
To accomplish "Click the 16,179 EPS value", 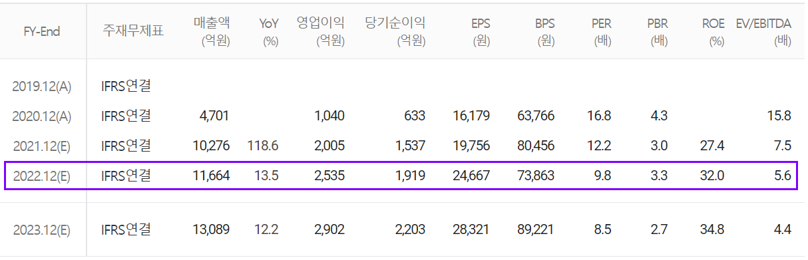I will [x=471, y=116].
